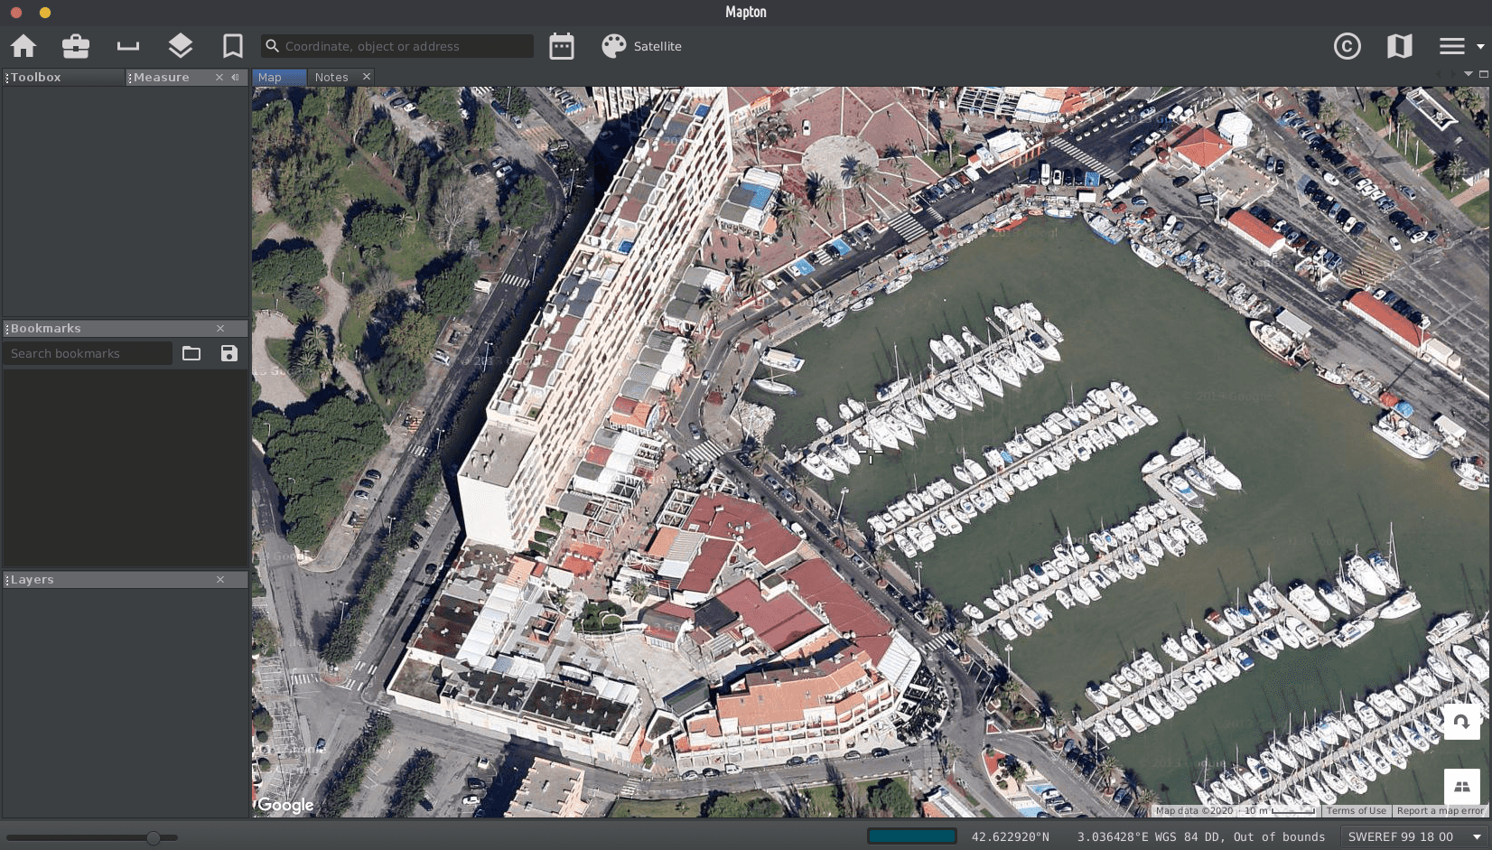Open bookmark folder icon

coord(191,353)
